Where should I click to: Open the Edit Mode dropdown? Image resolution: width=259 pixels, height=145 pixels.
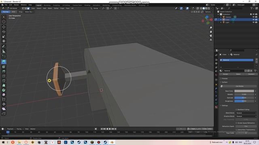pos(14,8)
